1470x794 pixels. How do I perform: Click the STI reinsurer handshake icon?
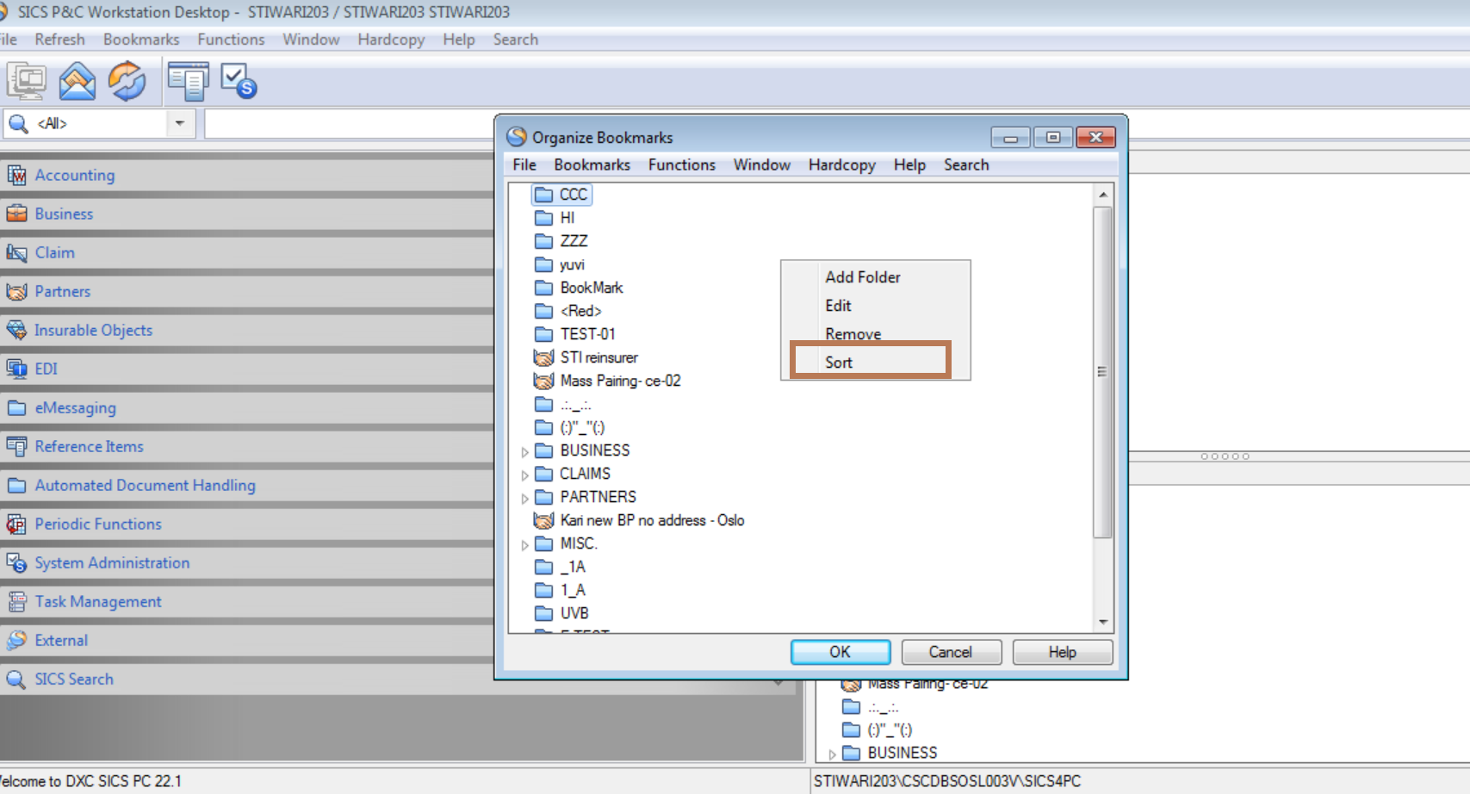[x=543, y=357]
